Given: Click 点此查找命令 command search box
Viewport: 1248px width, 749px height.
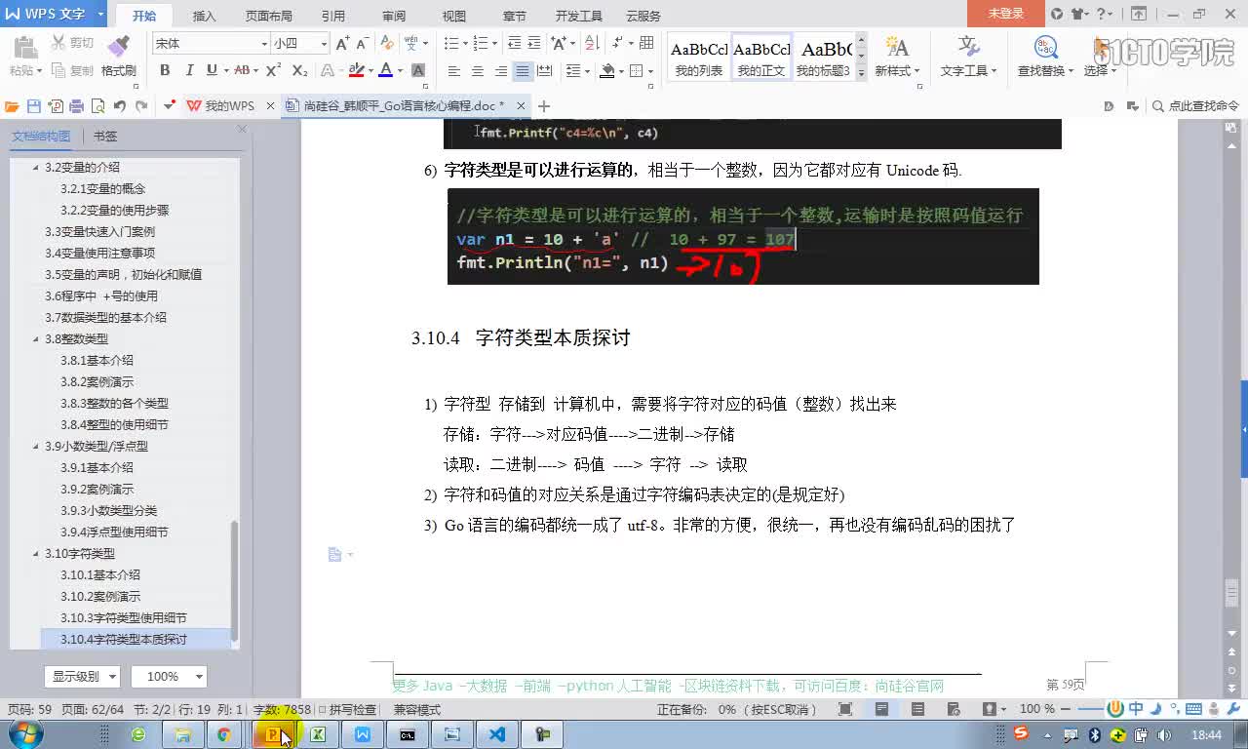Looking at the screenshot, I should pyautogui.click(x=1195, y=105).
